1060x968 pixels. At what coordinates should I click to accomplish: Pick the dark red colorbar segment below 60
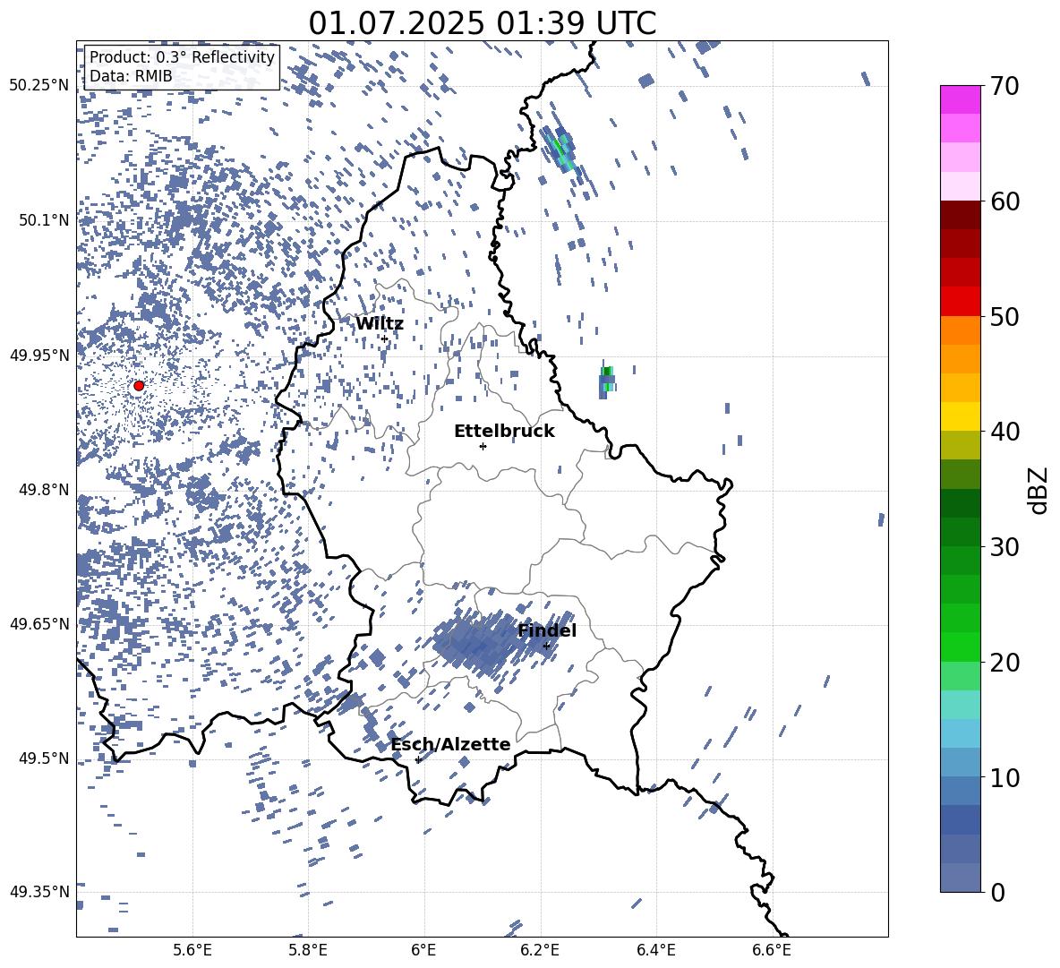(x=961, y=215)
